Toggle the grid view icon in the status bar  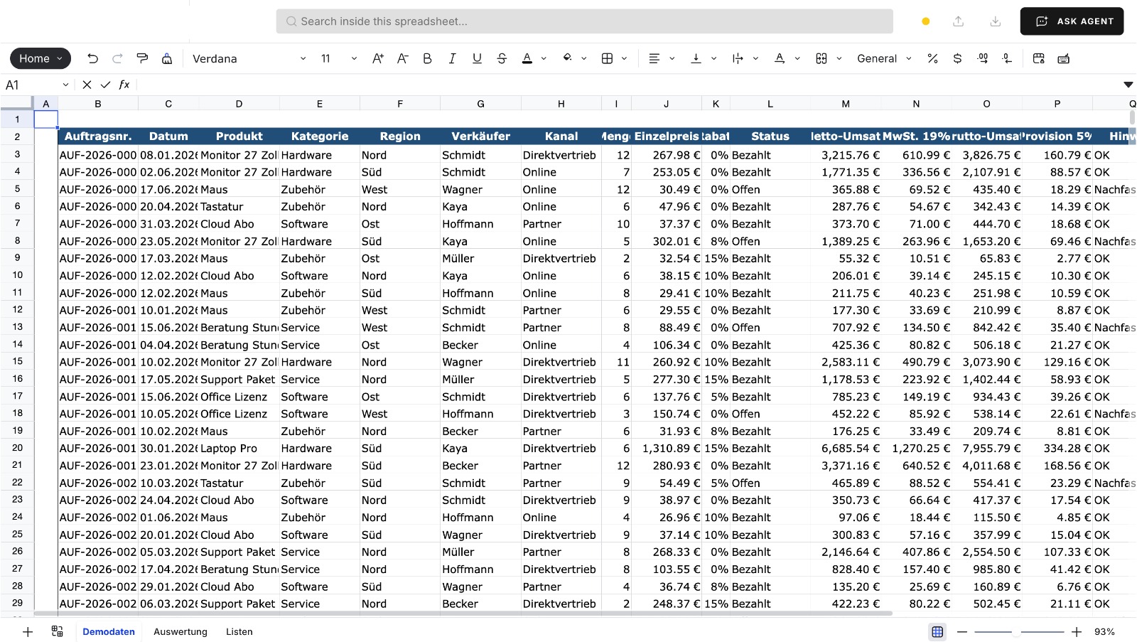point(937,631)
